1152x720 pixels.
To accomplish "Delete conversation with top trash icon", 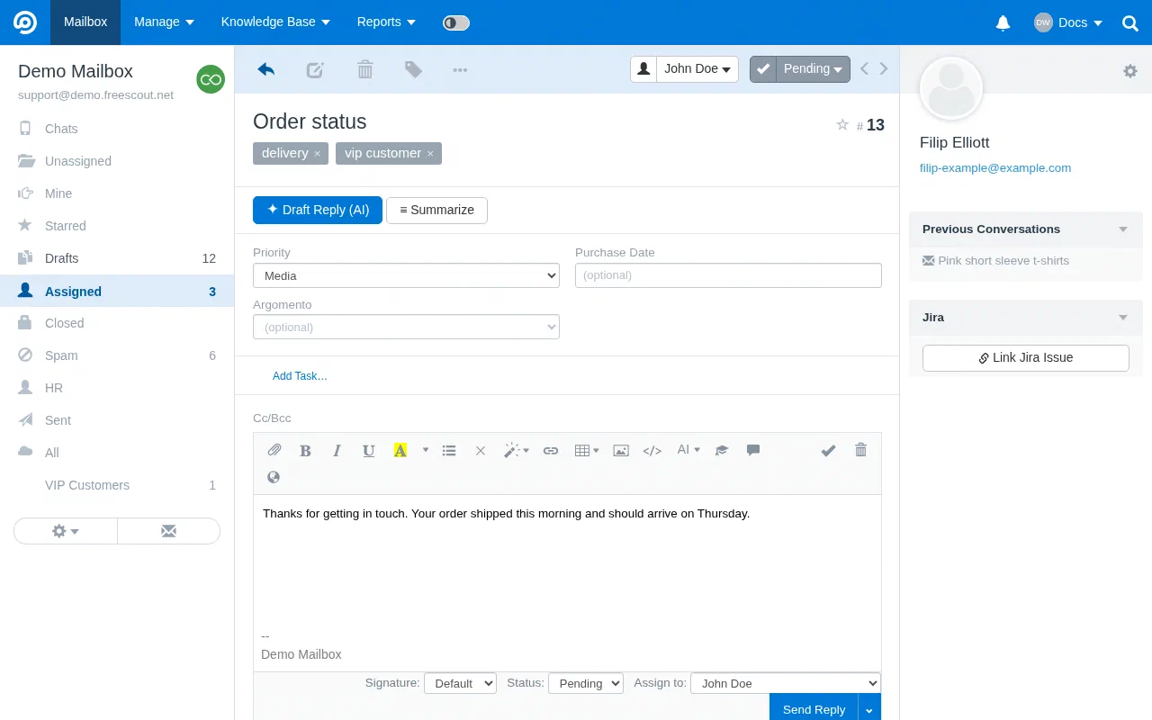I will click(364, 69).
